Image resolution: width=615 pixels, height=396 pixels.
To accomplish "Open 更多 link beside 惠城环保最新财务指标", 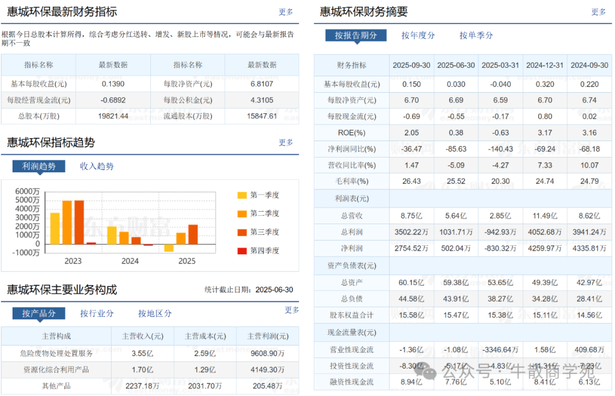I will click(285, 12).
